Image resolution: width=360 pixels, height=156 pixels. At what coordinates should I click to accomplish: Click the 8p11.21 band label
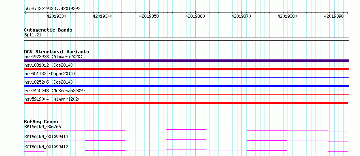(33, 35)
